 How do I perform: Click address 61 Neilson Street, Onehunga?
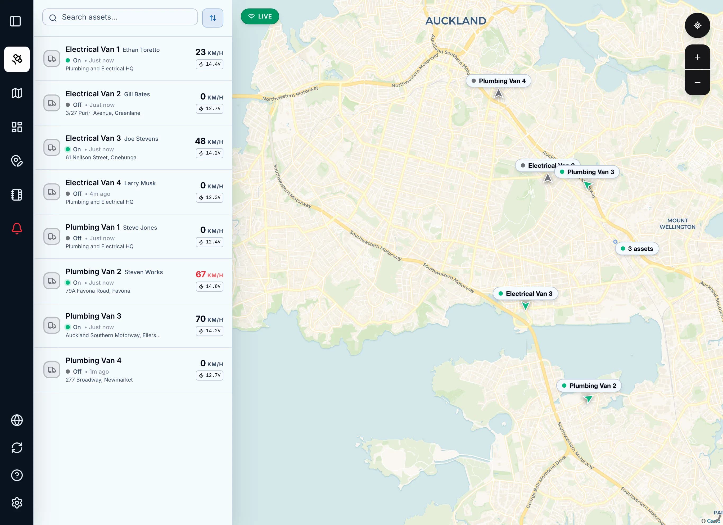(x=101, y=157)
